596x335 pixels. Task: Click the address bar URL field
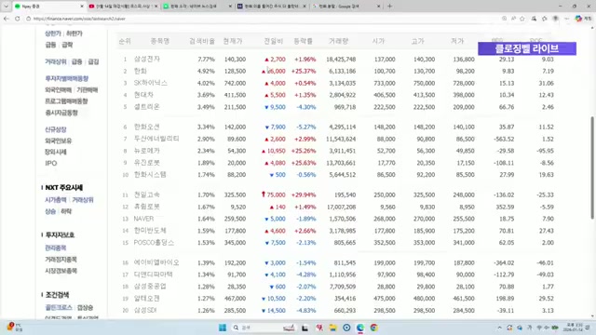click(x=263, y=19)
